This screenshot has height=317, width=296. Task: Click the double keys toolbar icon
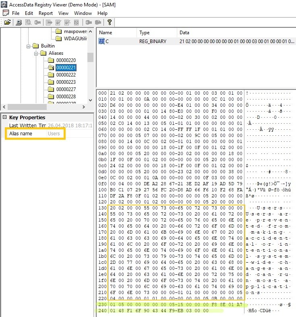98,22
